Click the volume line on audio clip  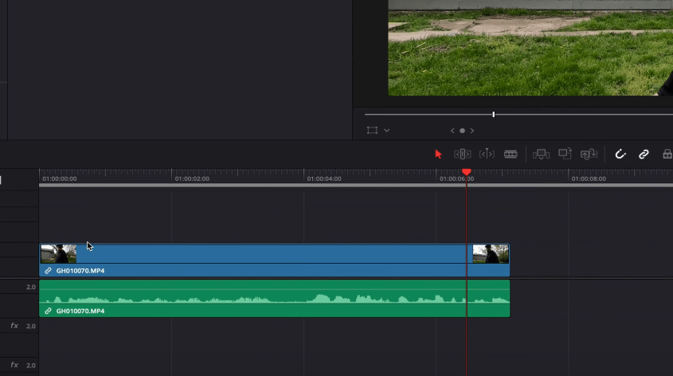click(275, 289)
